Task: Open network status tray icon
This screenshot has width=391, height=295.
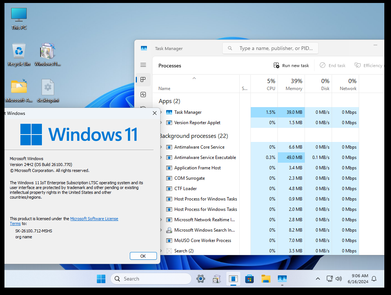Action: 330,279
